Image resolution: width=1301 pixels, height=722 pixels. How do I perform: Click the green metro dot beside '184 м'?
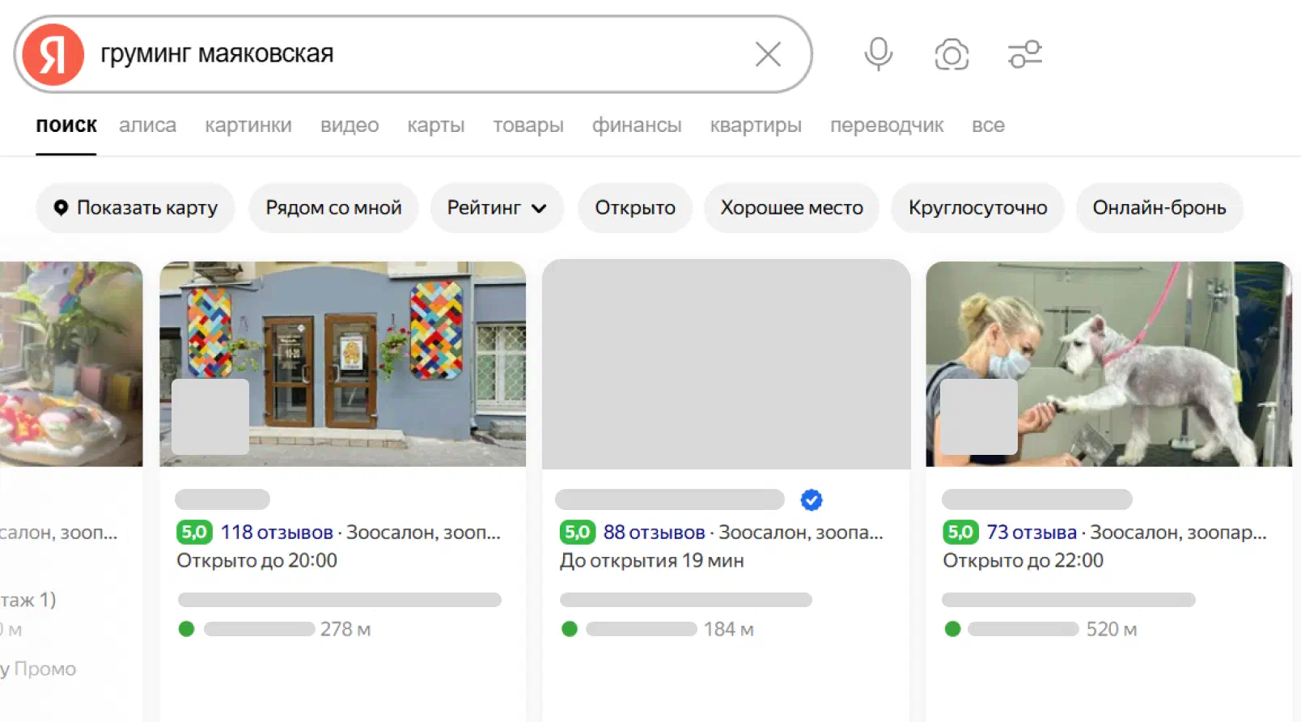pyautogui.click(x=570, y=629)
